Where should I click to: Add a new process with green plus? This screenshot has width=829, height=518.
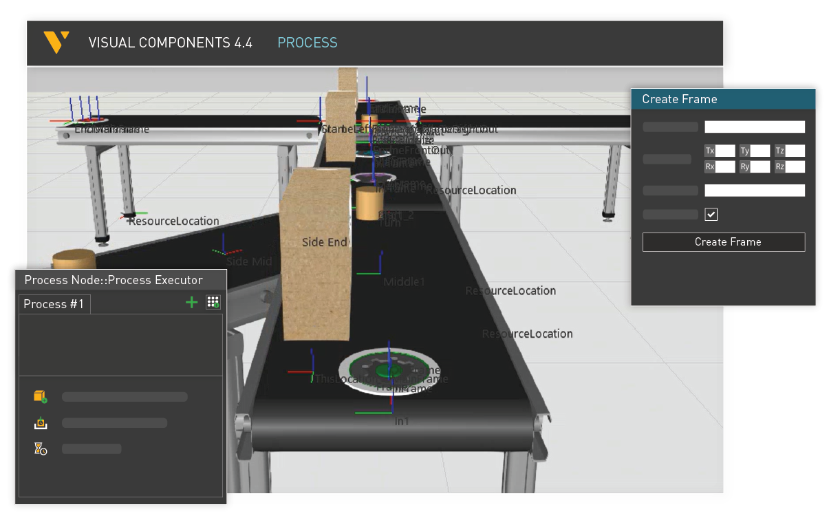tap(192, 302)
